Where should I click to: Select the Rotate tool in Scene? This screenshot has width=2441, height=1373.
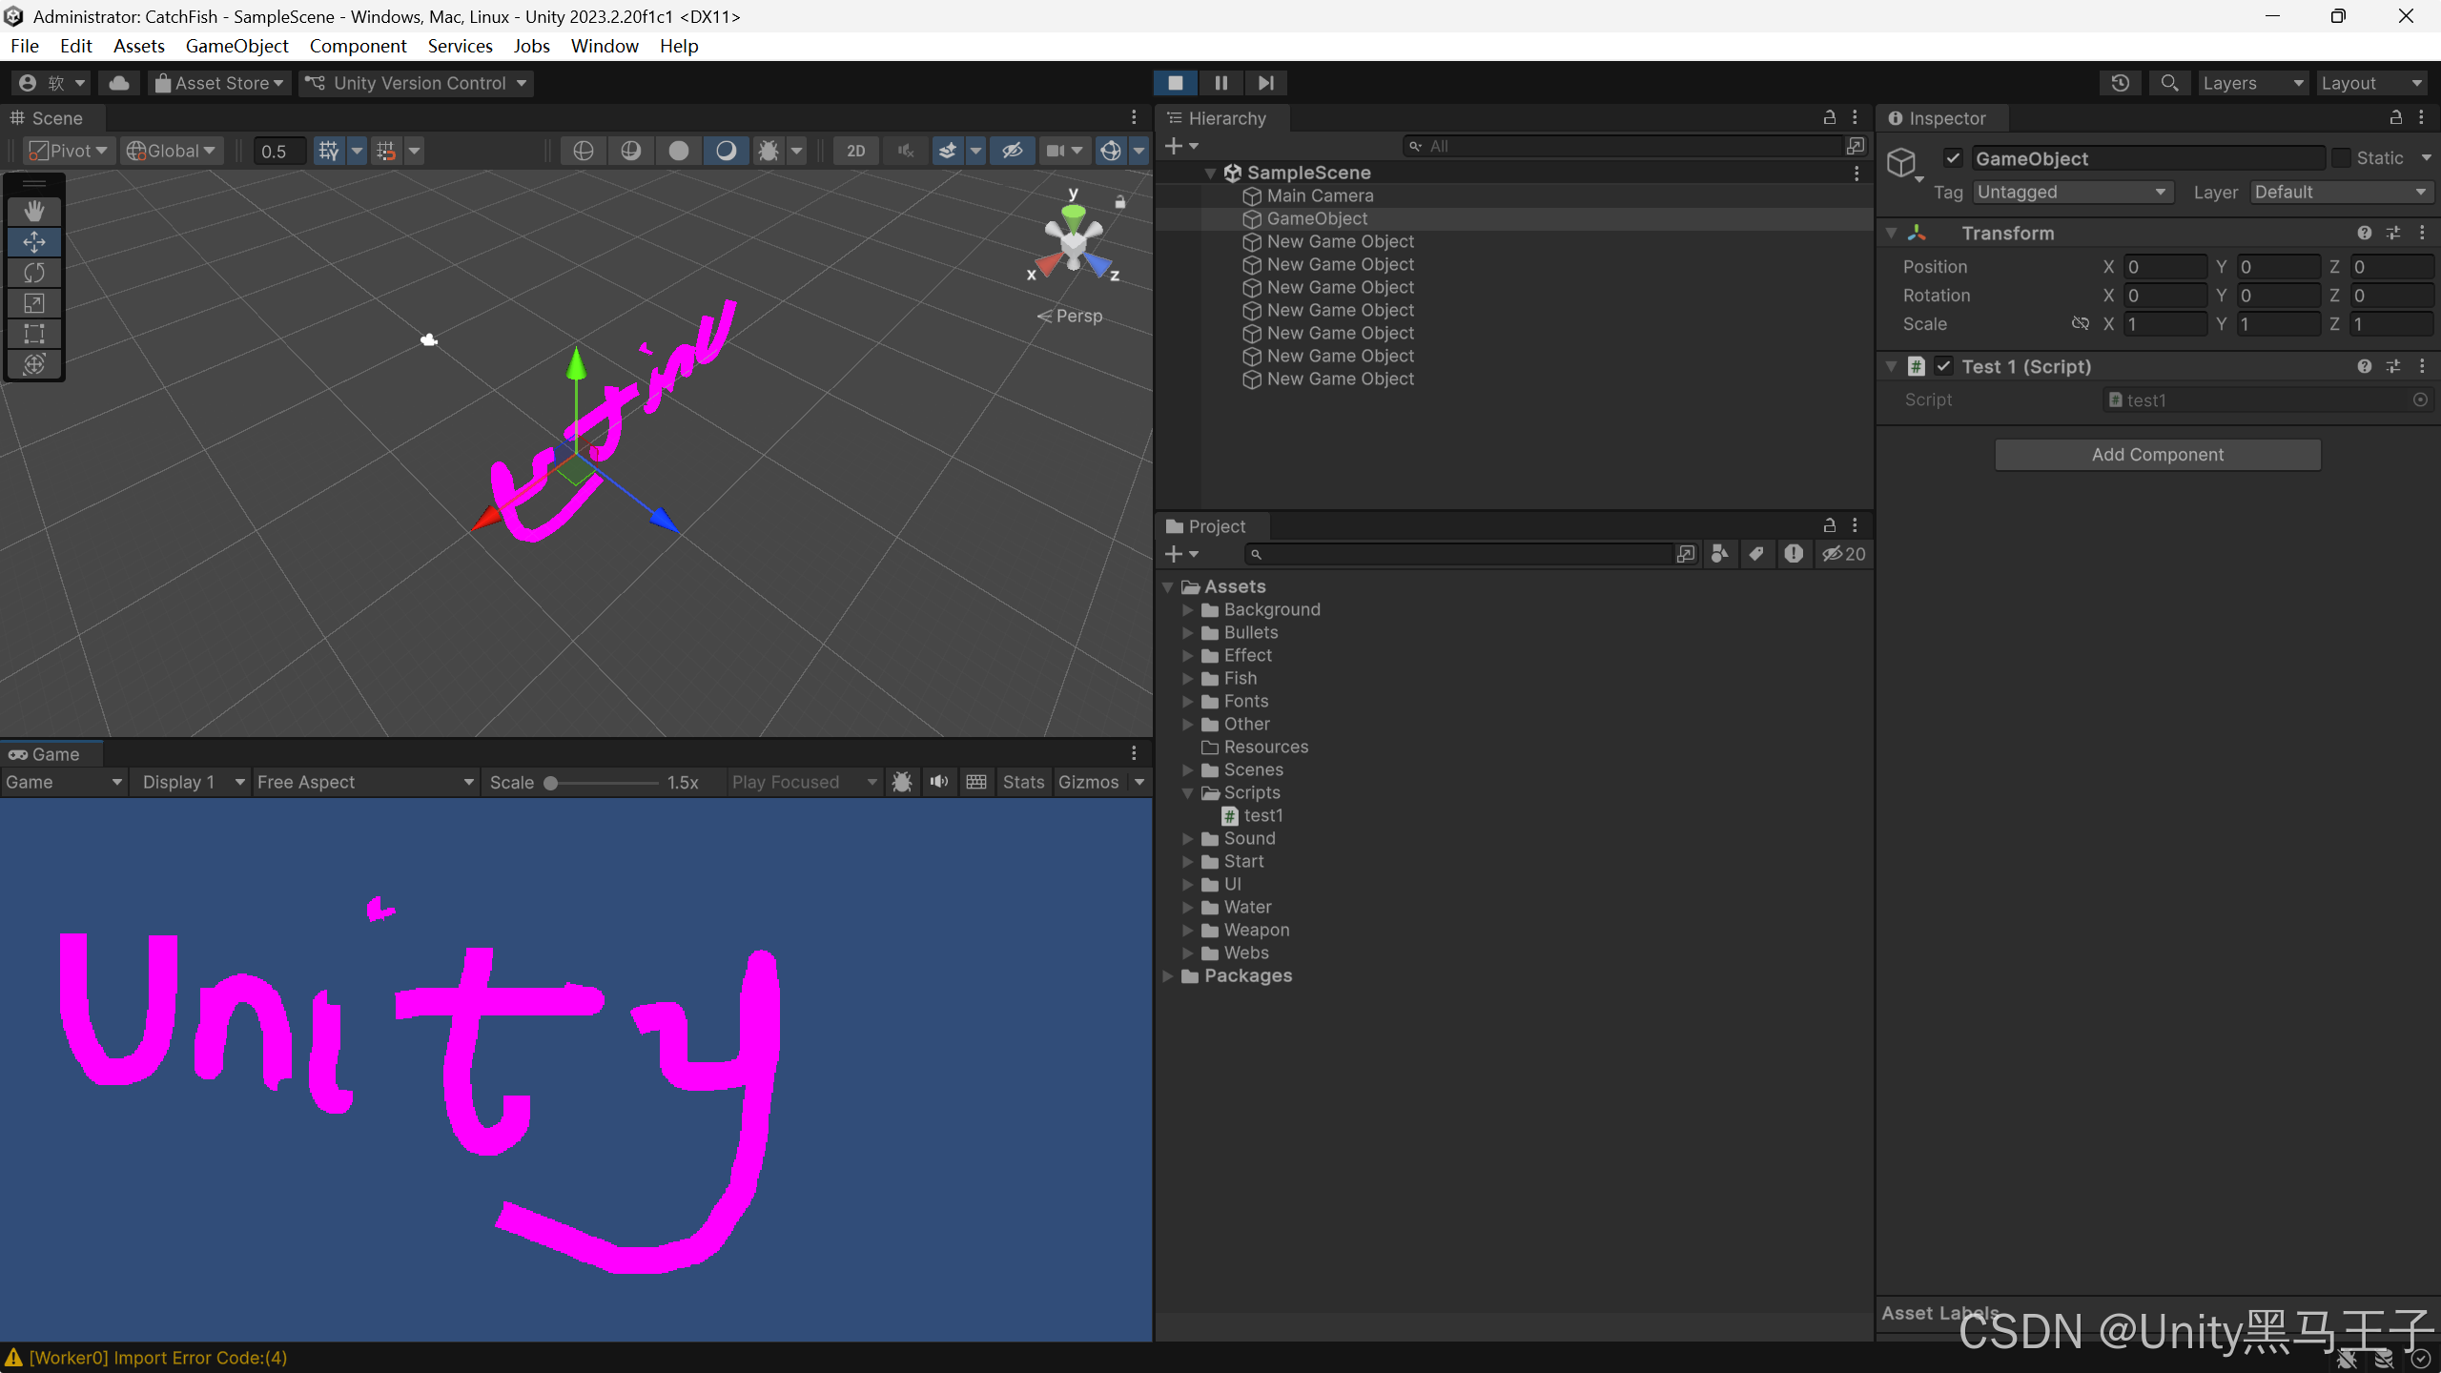point(34,273)
